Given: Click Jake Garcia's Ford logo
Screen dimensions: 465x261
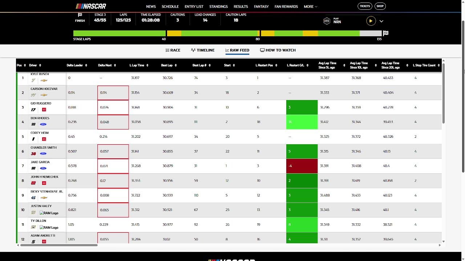Looking at the screenshot, I should pyautogui.click(x=43, y=168).
